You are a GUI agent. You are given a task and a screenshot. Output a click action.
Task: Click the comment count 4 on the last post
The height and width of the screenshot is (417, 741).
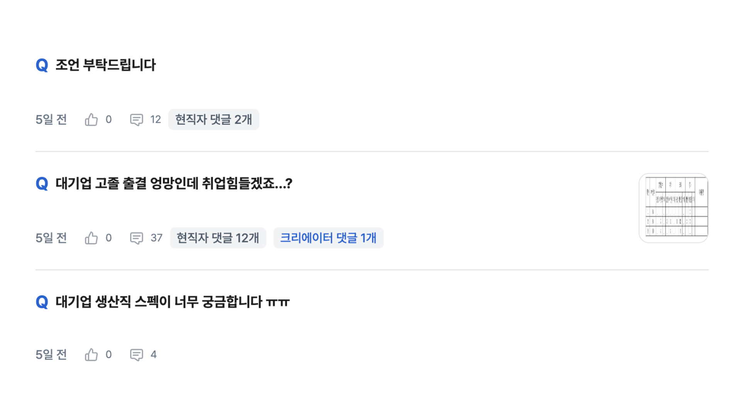coord(154,354)
